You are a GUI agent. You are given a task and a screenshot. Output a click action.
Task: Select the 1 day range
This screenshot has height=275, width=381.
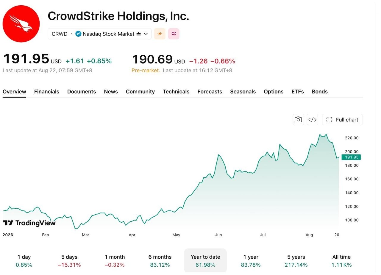(24, 261)
